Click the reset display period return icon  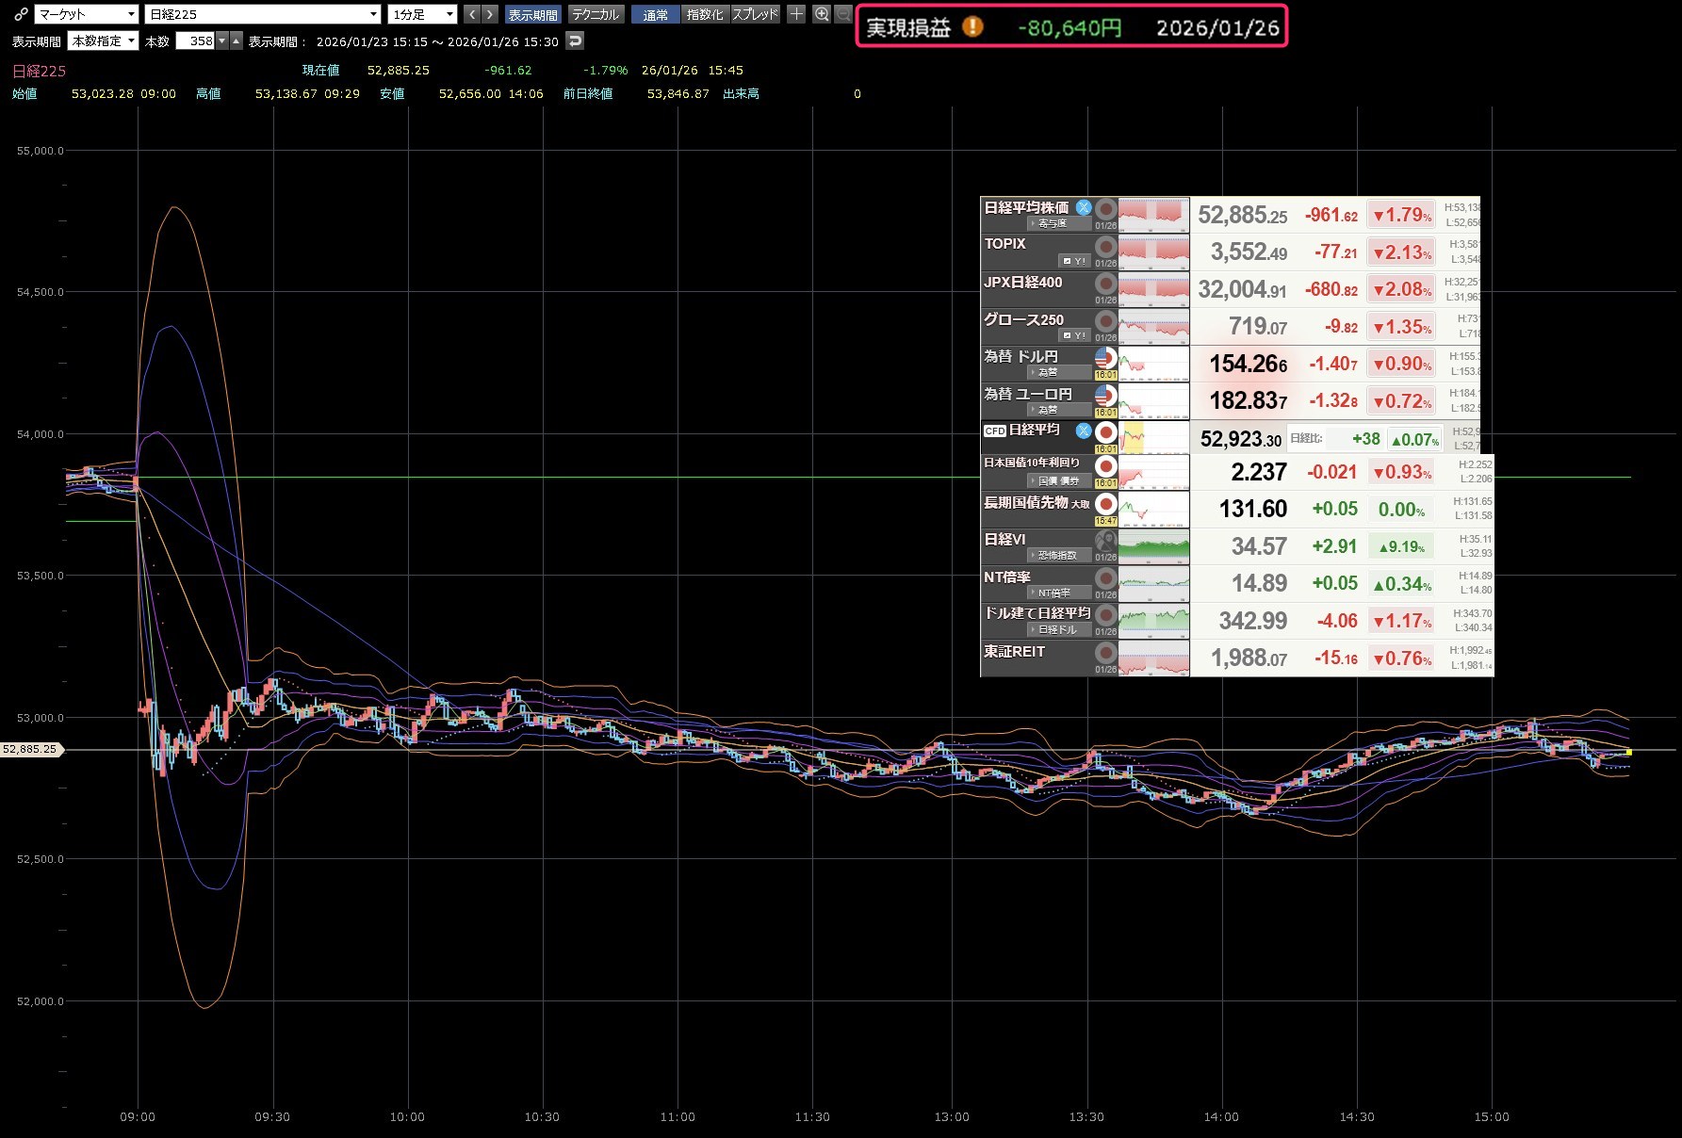575,41
